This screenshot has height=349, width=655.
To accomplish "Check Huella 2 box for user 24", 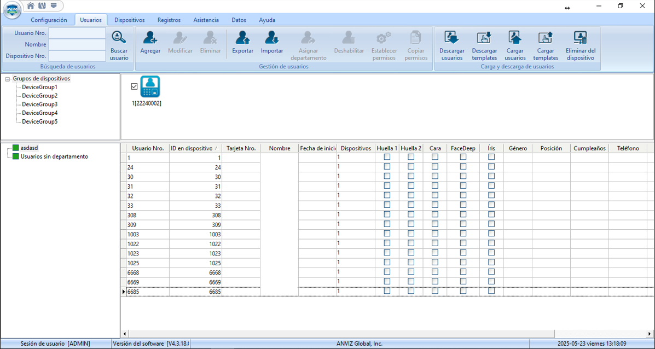I will [411, 166].
